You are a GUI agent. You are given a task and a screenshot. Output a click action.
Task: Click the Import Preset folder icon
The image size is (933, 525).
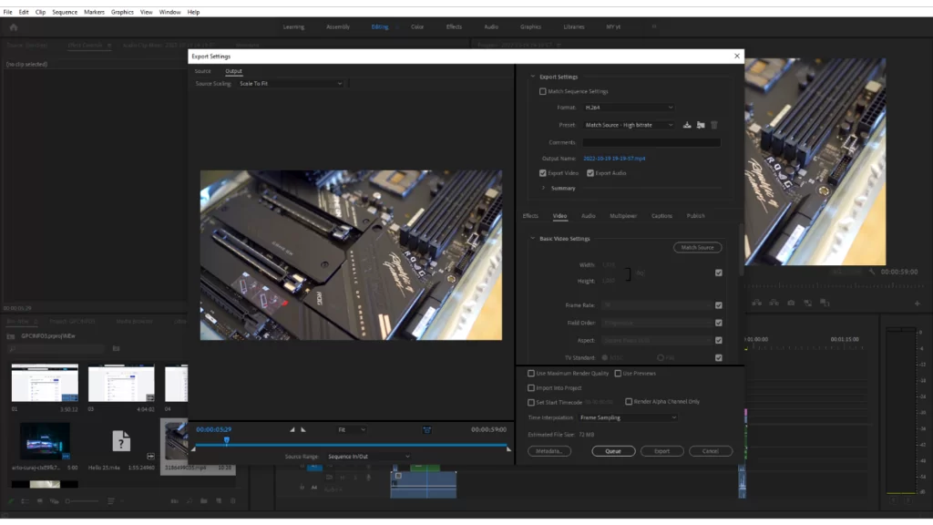point(701,125)
